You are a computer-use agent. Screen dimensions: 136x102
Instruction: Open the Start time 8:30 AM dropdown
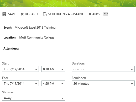click(x=53, y=69)
